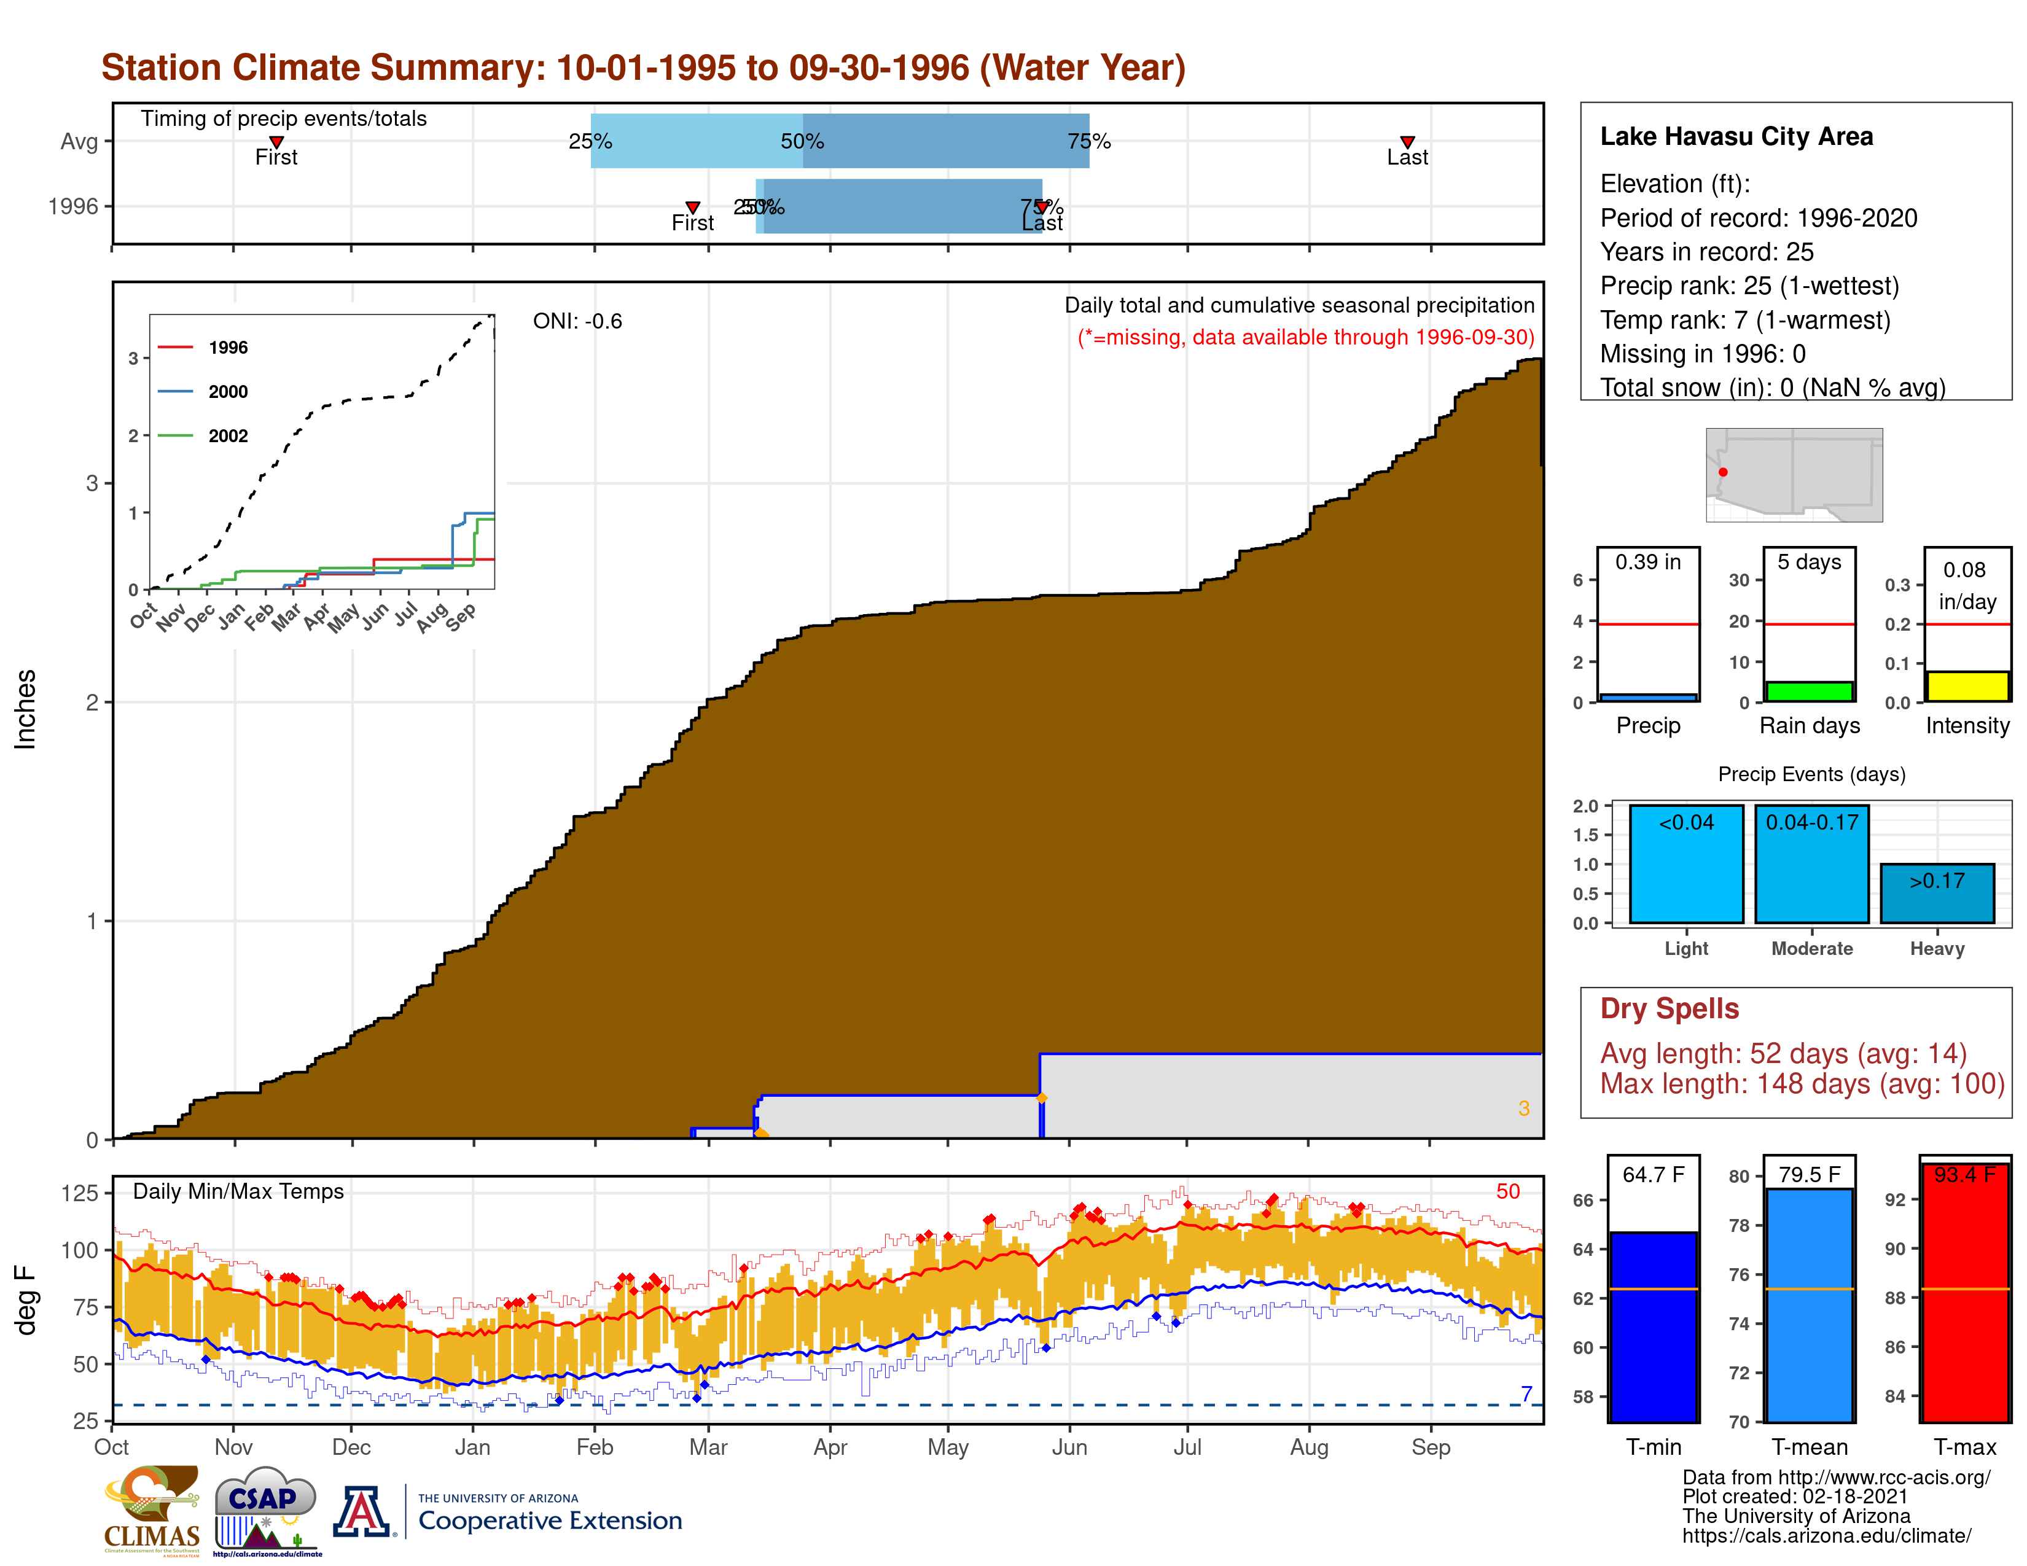Click the red 50 count in temps panel
The width and height of the screenshot is (2027, 1566).
(1508, 1191)
